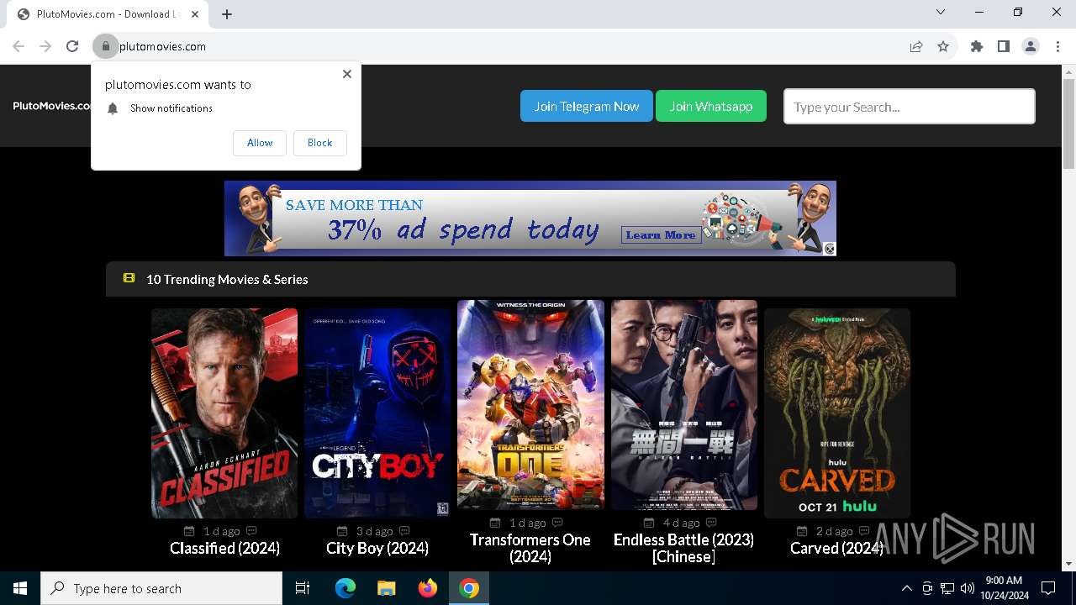Click the film icon beside Trending Movies
Viewport: 1076px width, 605px height.
129,278
